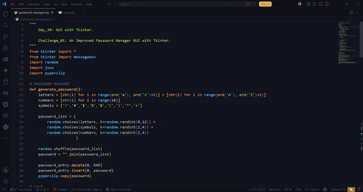Open the angle-brackets diamond sidebar icon
This screenshot has height=192, width=363.
pos(5,93)
